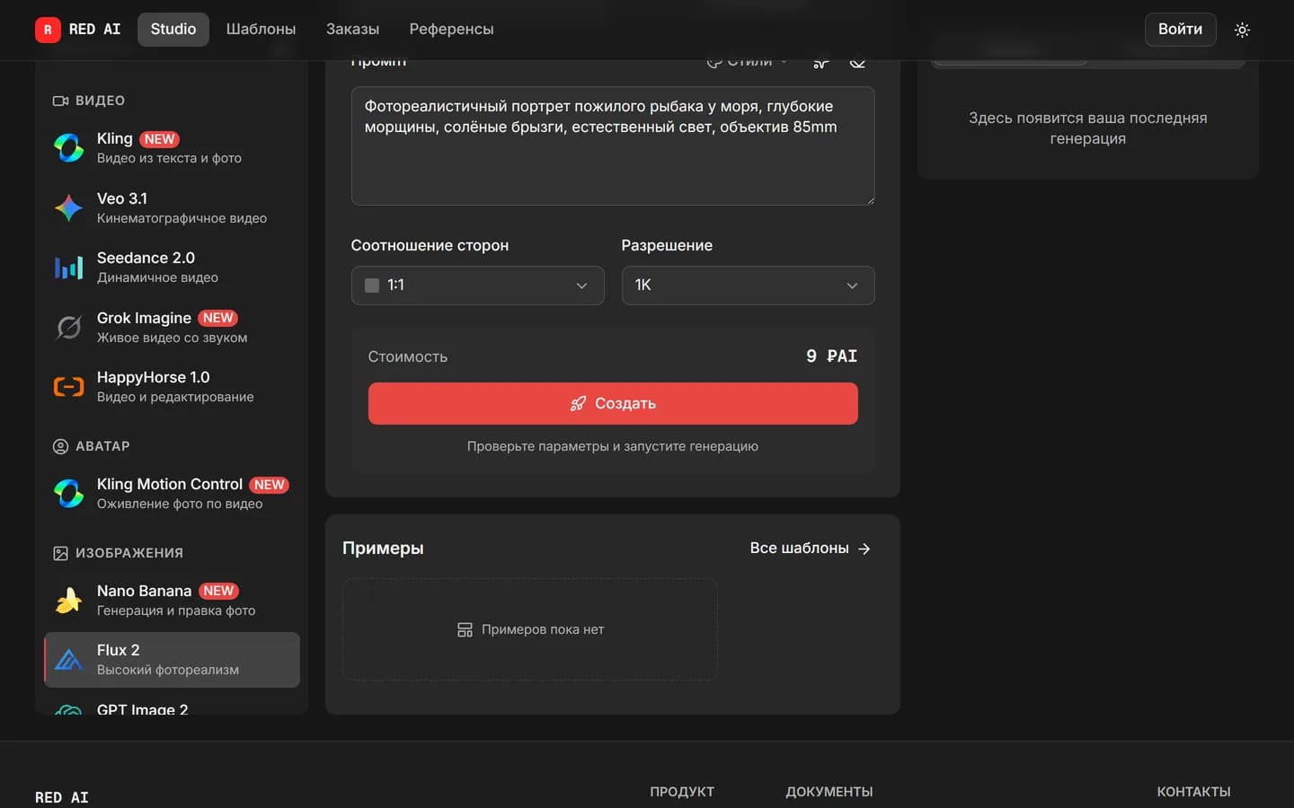
Task: Click the Kling model icon under ВИДЕО
Action: pos(68,147)
